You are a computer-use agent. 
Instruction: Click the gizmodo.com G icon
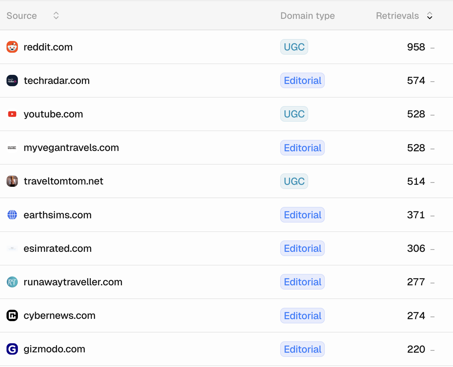(12, 349)
